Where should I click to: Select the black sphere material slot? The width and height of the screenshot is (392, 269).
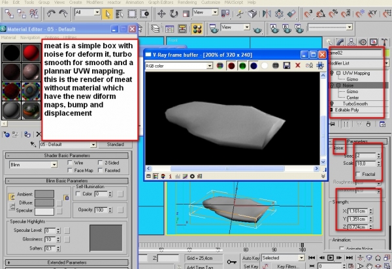click(12, 53)
